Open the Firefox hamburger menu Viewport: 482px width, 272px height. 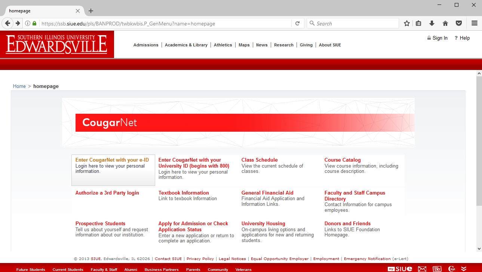point(474,23)
